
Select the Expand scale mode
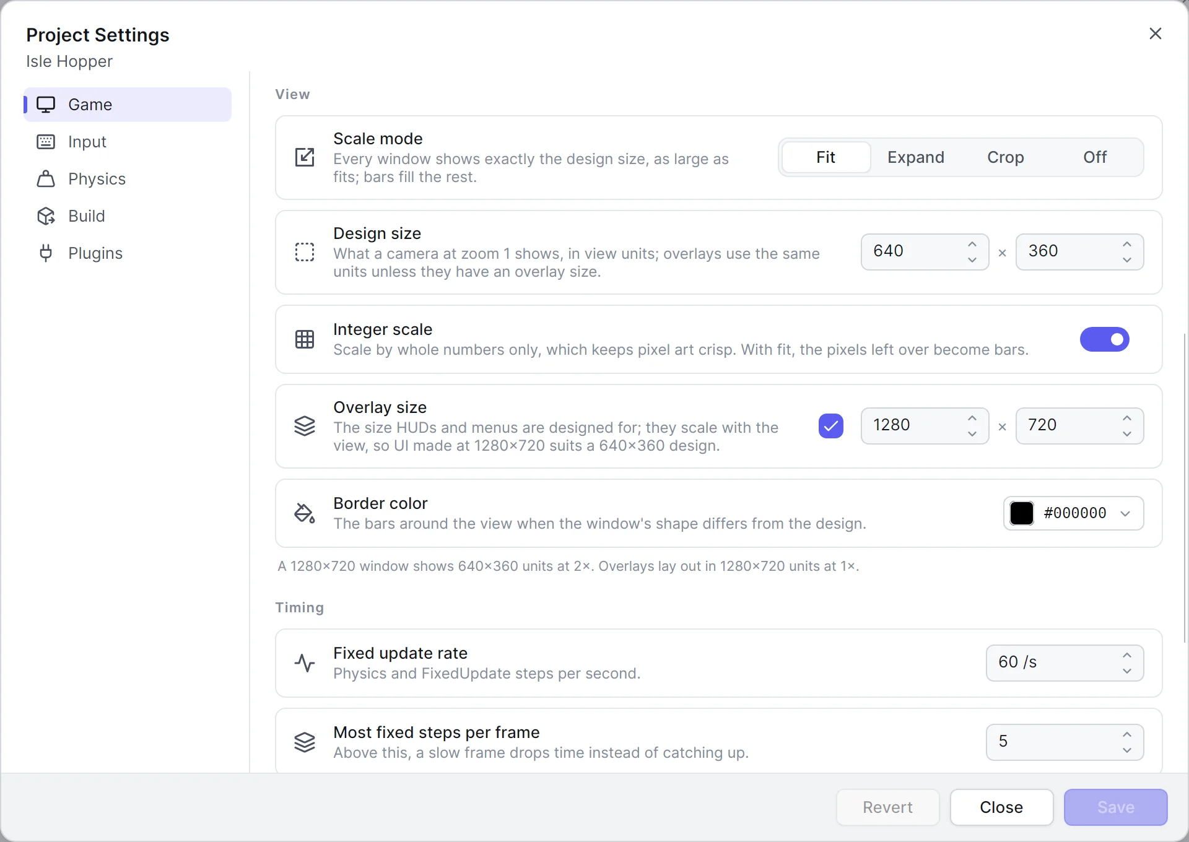(x=916, y=157)
